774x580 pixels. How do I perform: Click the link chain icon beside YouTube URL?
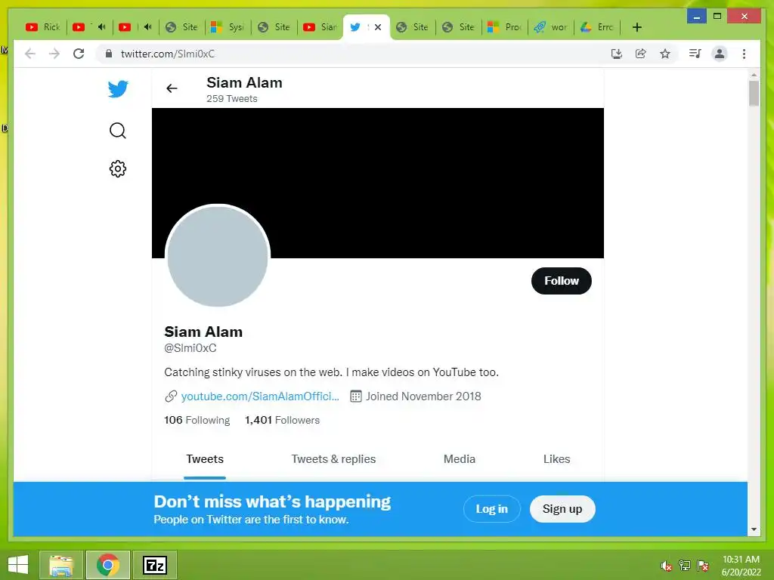[x=171, y=396]
